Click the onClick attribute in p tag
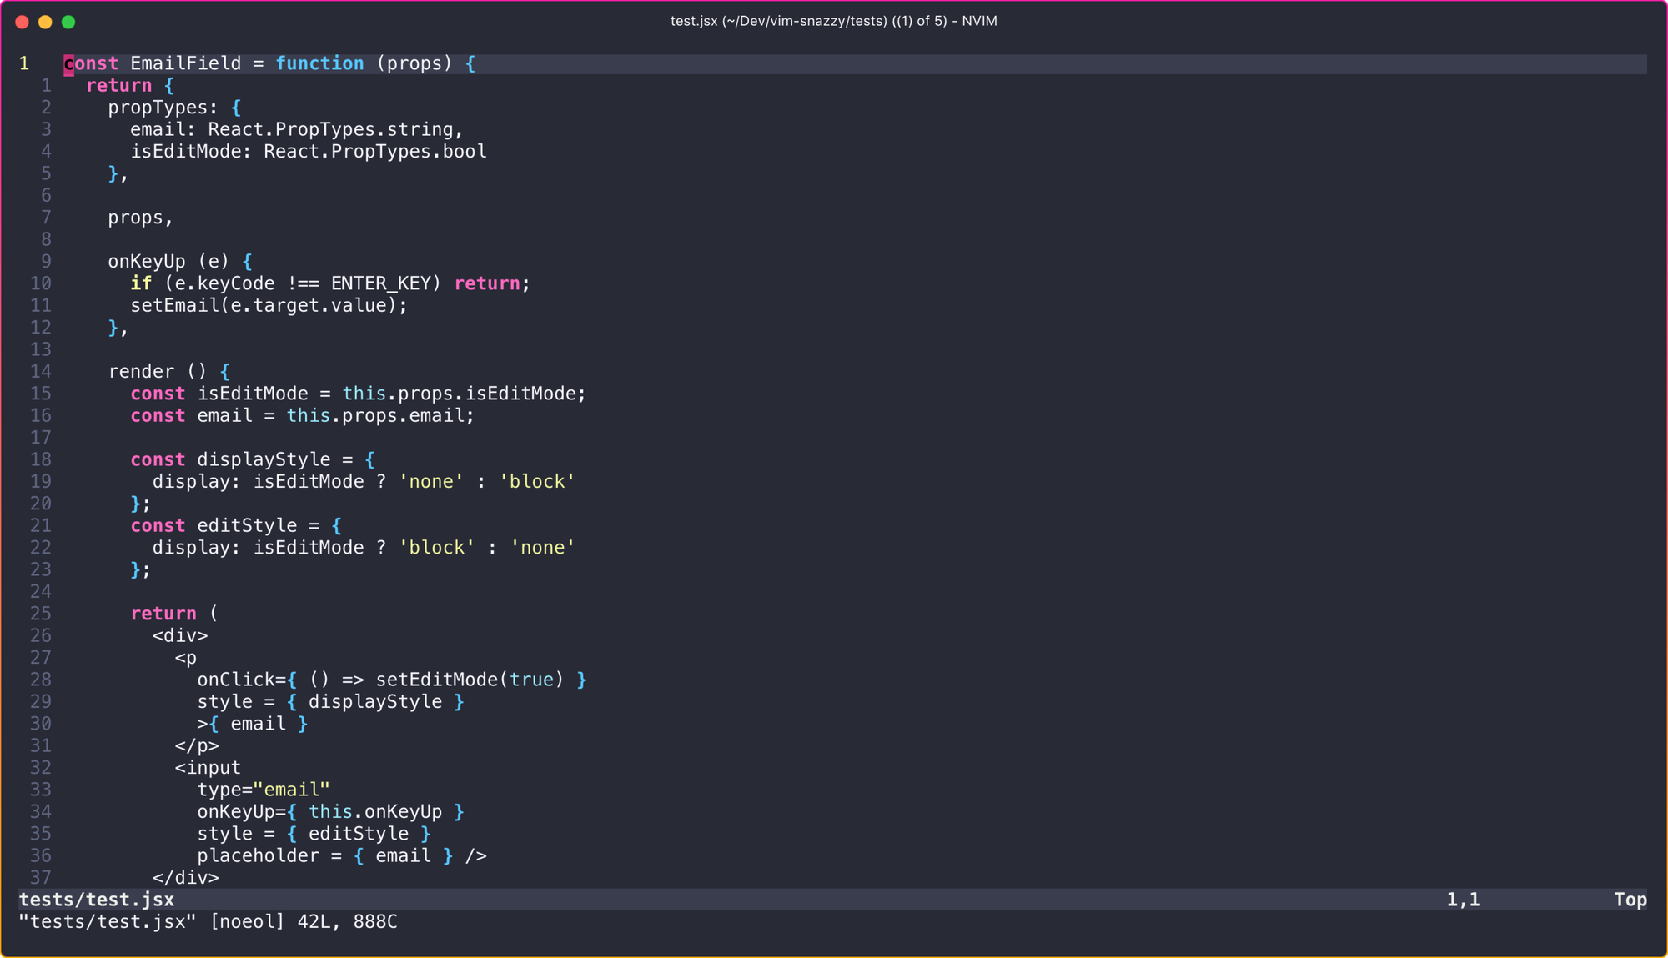 (236, 680)
